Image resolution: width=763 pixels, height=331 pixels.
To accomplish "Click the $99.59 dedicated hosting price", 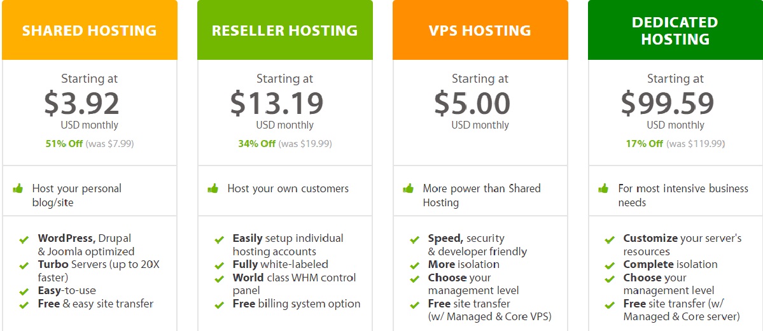I will pyautogui.click(x=668, y=103).
